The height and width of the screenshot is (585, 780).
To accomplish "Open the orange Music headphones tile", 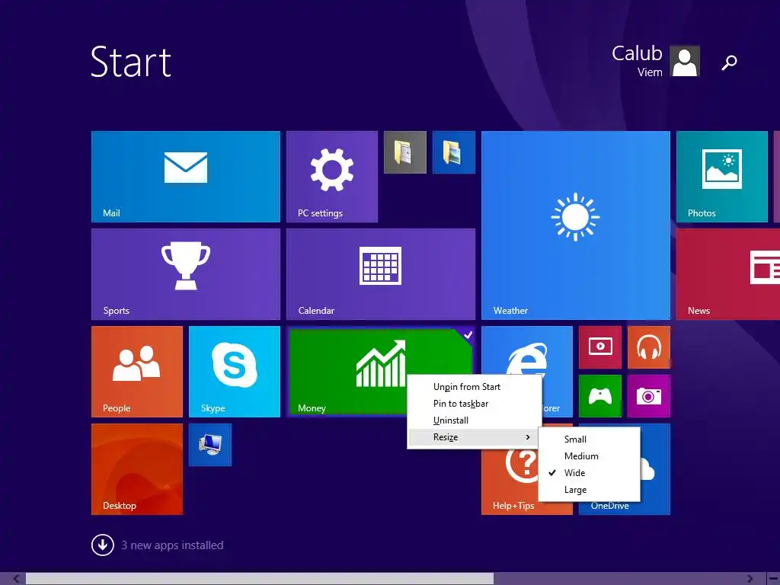I will (649, 347).
